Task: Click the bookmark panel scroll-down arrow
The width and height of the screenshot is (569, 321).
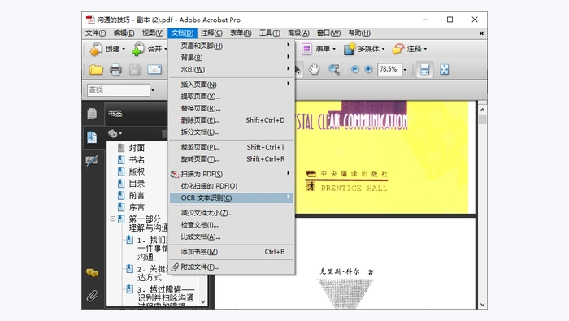Action: click(203, 301)
